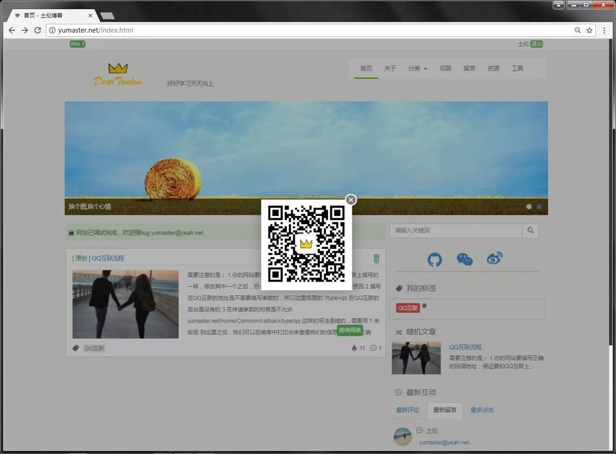Go to the 资源 section
616x454 pixels.
pos(493,68)
